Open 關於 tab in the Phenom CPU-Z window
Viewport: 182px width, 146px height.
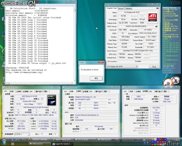click(x=46, y=92)
